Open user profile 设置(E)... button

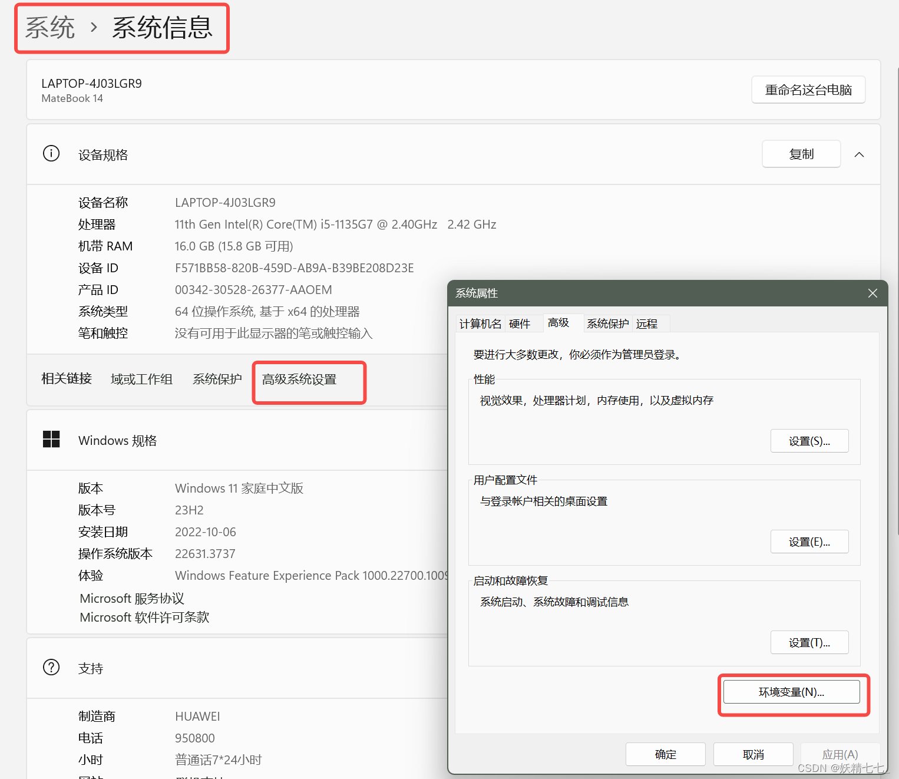(x=809, y=542)
